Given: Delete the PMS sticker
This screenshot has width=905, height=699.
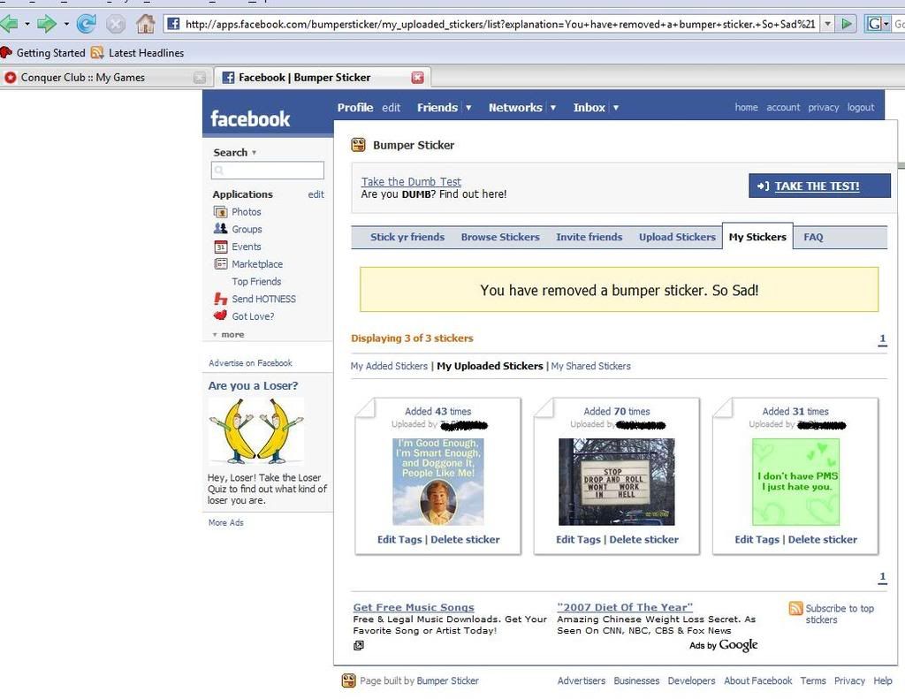Looking at the screenshot, I should tap(822, 539).
